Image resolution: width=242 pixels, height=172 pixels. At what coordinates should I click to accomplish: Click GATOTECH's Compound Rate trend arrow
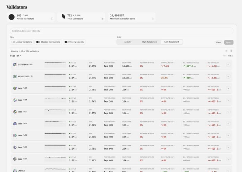162,66
